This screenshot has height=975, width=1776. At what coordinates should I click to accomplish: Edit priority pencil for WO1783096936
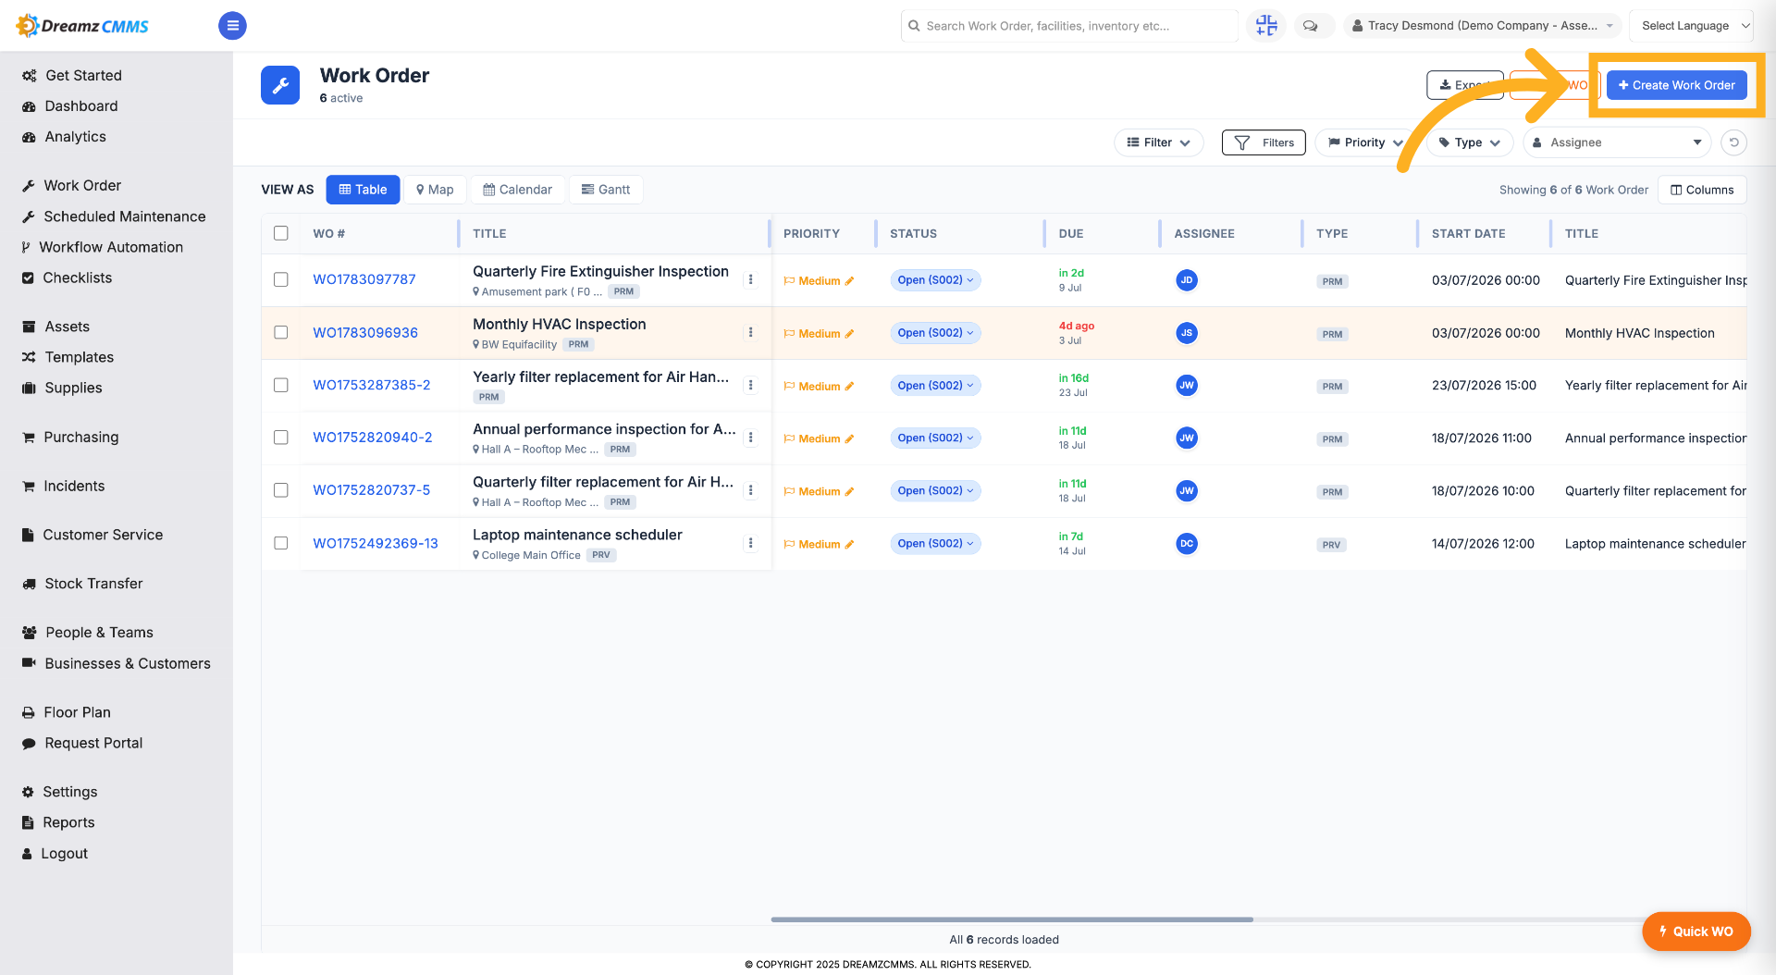[849, 334]
